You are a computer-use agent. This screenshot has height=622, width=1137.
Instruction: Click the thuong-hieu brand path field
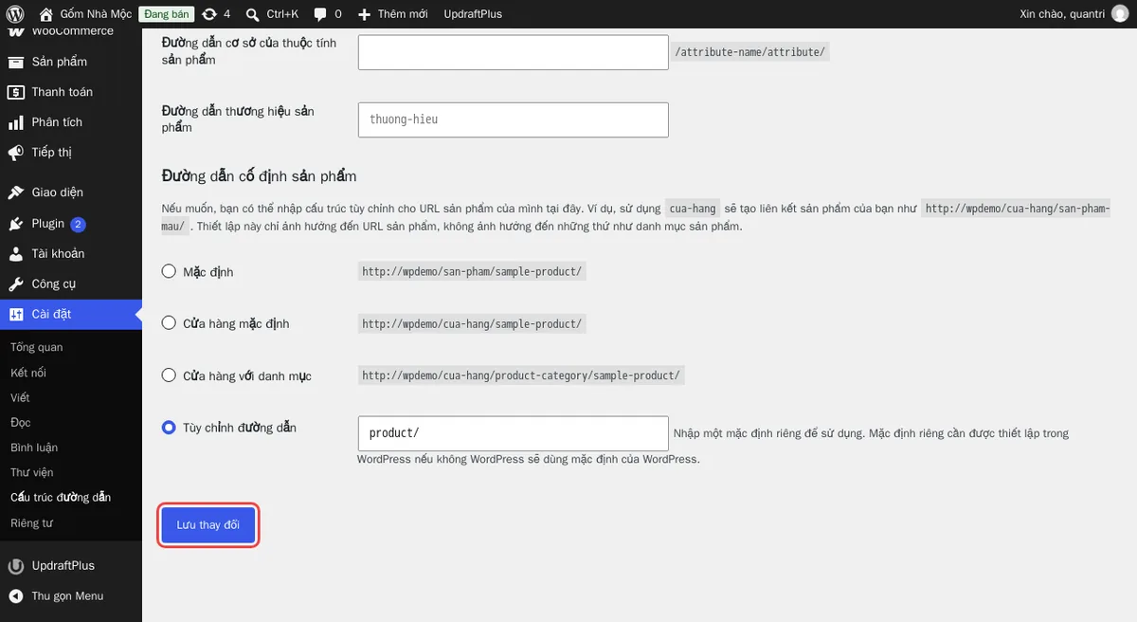coord(514,119)
